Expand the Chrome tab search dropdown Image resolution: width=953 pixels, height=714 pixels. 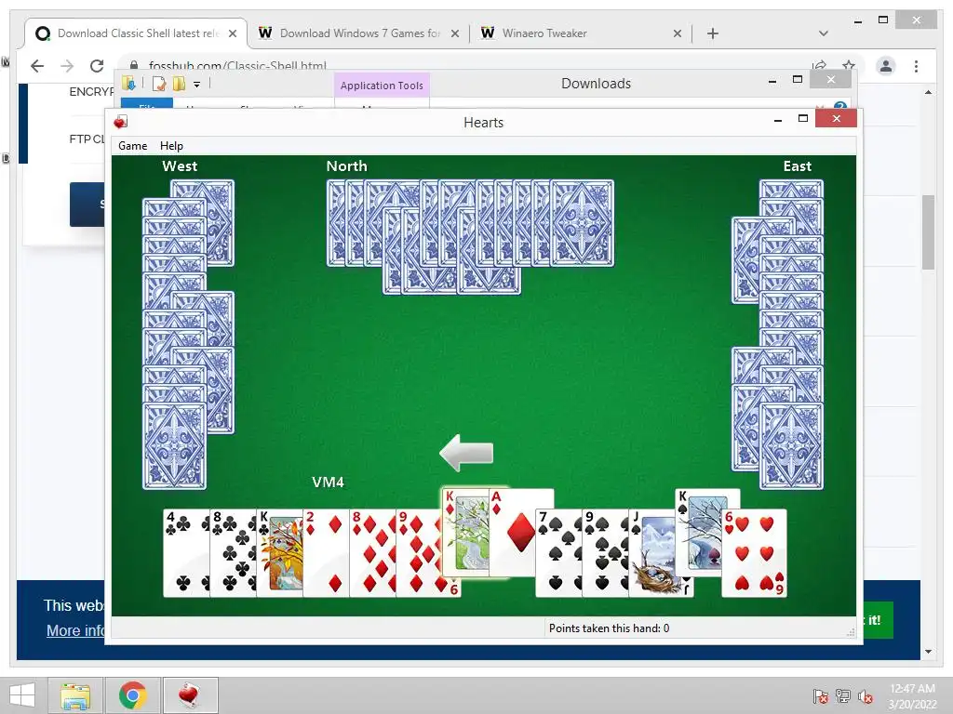[x=824, y=33]
